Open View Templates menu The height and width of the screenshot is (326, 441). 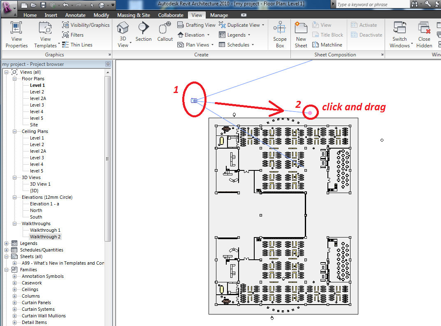coord(46,34)
